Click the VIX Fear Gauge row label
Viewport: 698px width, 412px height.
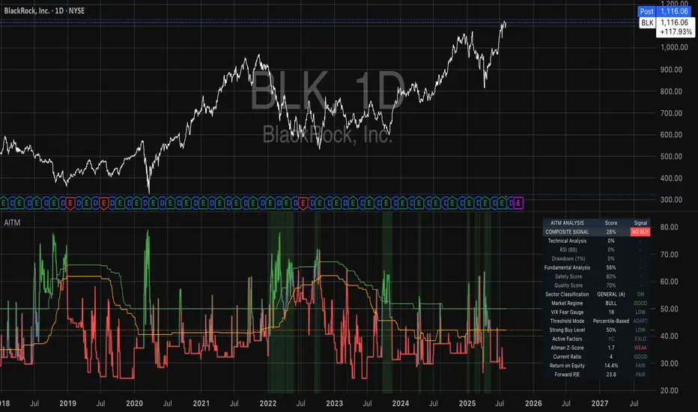567,312
